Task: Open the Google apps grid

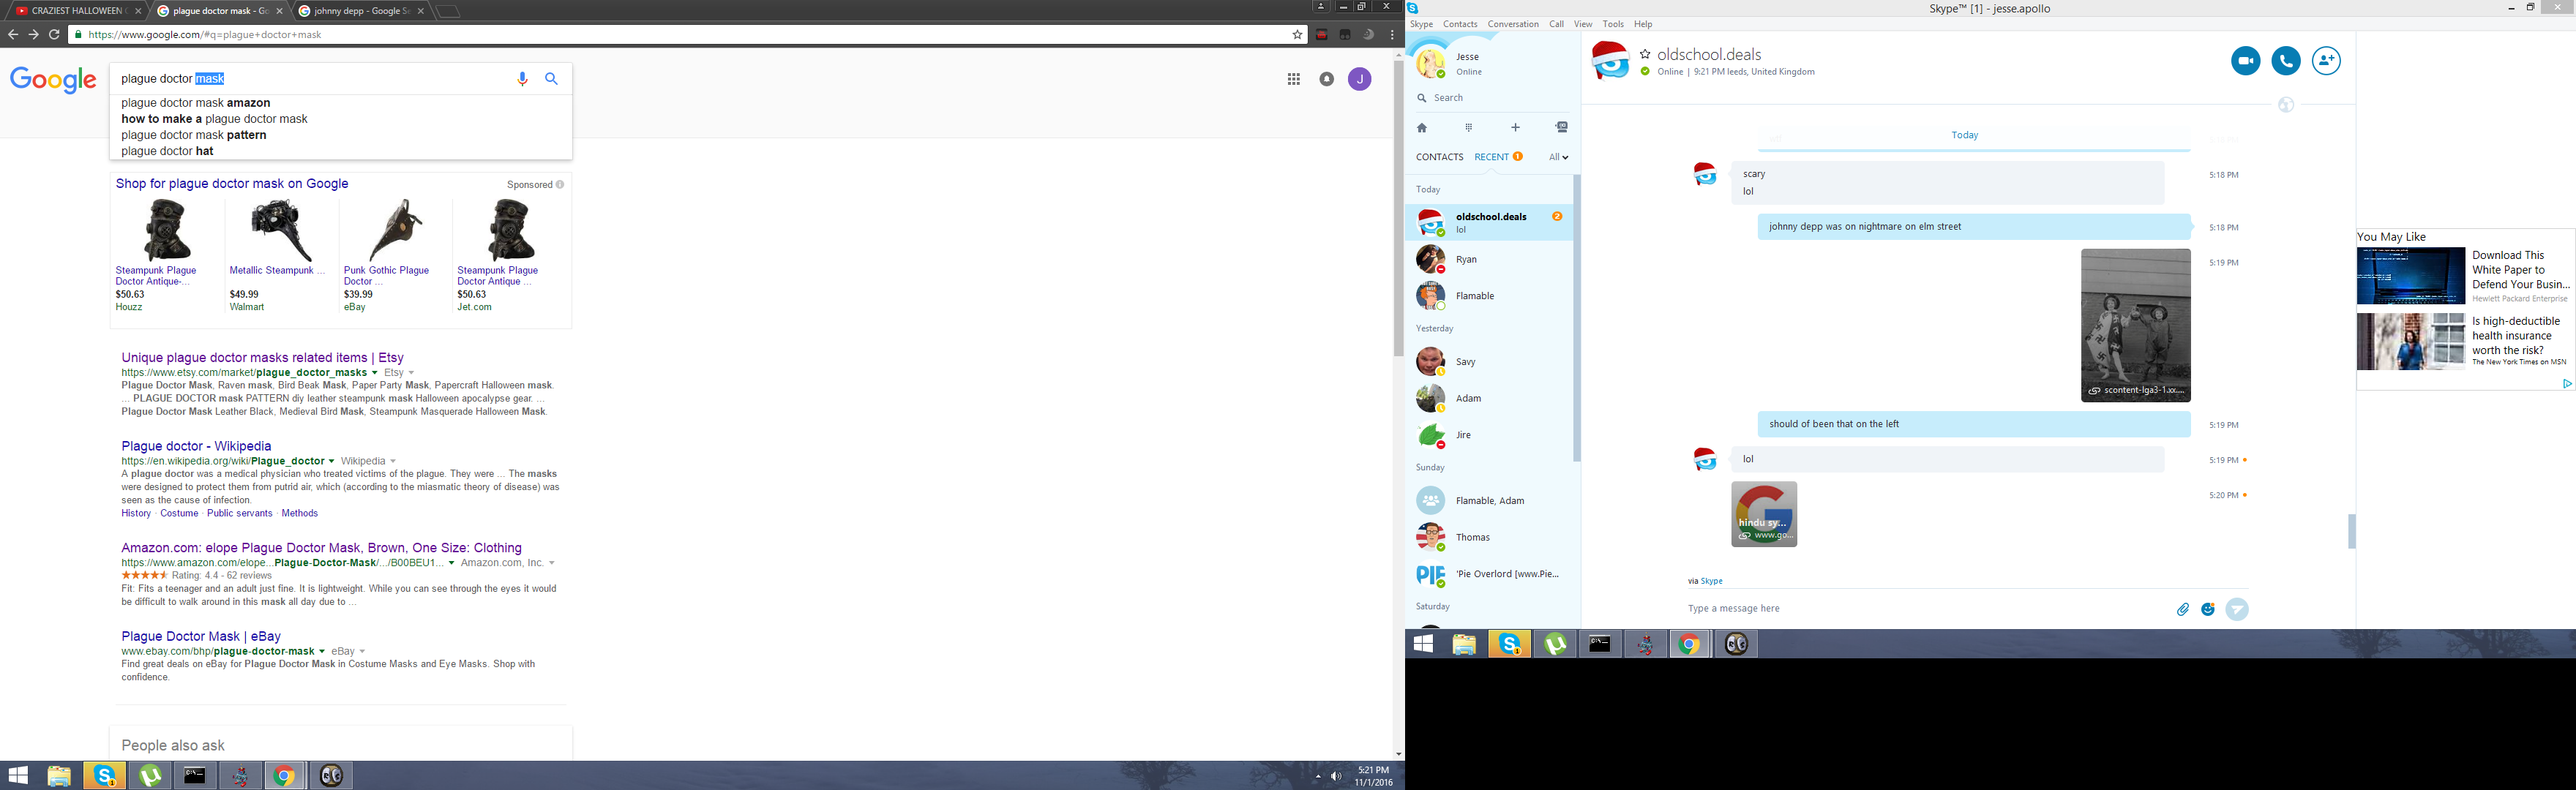Action: (1294, 79)
